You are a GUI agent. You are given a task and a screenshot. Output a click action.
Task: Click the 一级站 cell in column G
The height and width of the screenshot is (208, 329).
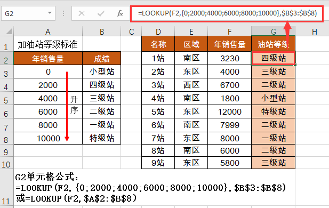pyautogui.click(x=273, y=138)
